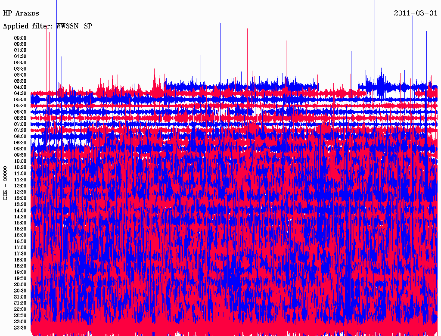441x336 pixels.
Task: Select the 00:30 time label
Action: 20,44
